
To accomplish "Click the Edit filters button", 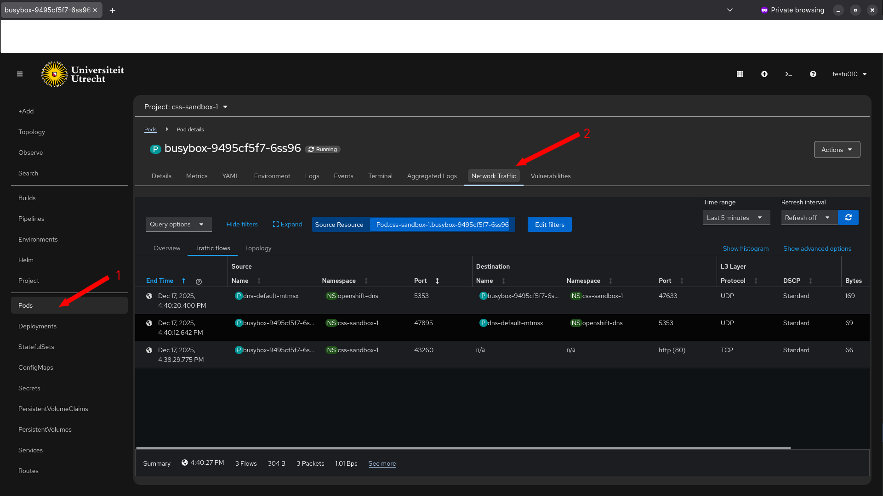I will point(550,224).
